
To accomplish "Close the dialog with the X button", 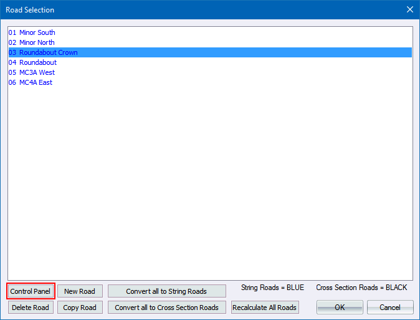I will point(409,9).
